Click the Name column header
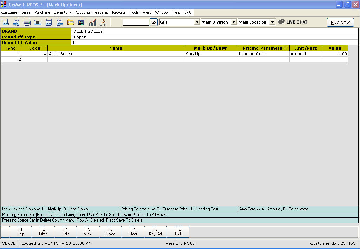Image resolution: width=360 pixels, height=249 pixels. (x=116, y=48)
